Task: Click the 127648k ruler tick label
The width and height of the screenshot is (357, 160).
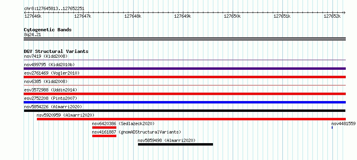Action: [133, 16]
